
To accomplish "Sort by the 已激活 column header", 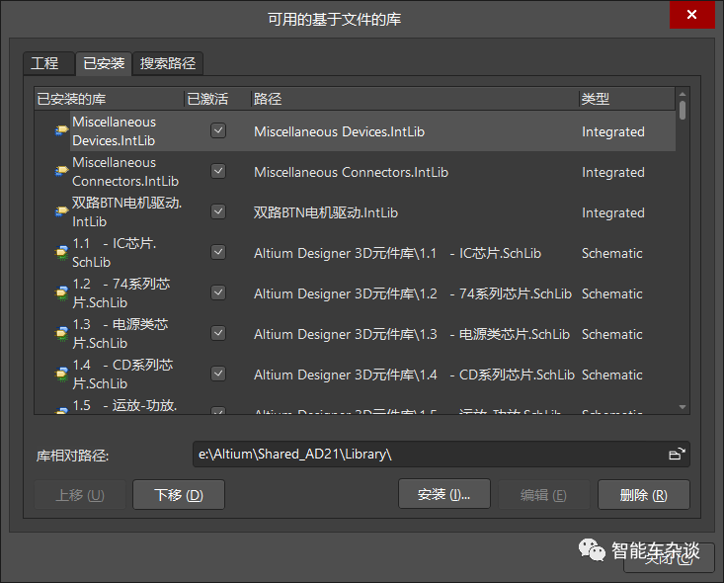I will point(217,99).
